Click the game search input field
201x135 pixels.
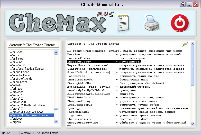pos(33,45)
